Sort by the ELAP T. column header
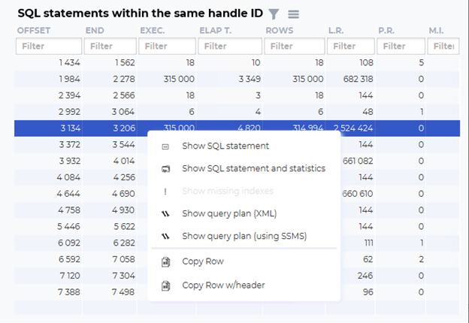469x323 pixels. coord(216,31)
